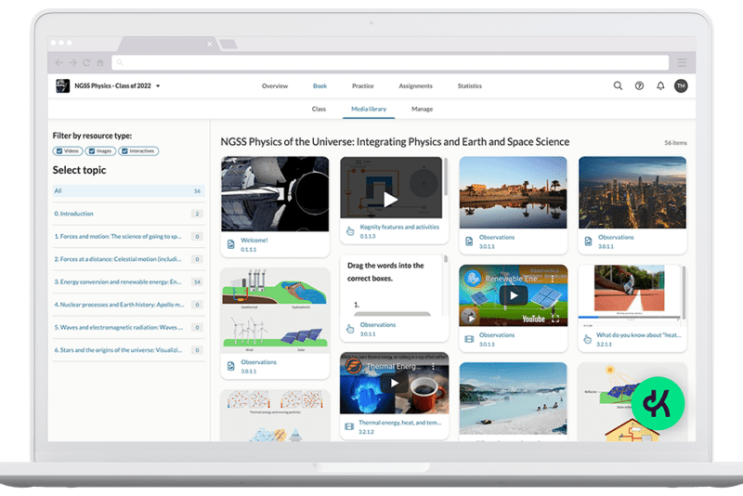Click the TM user avatar

pos(681,85)
